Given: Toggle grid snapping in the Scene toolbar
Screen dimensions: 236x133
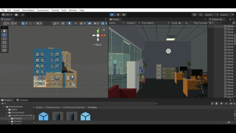Looking at the screenshot, I should tap(30, 23).
